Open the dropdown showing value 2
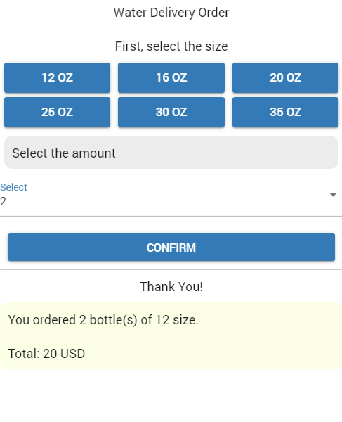 pos(171,198)
